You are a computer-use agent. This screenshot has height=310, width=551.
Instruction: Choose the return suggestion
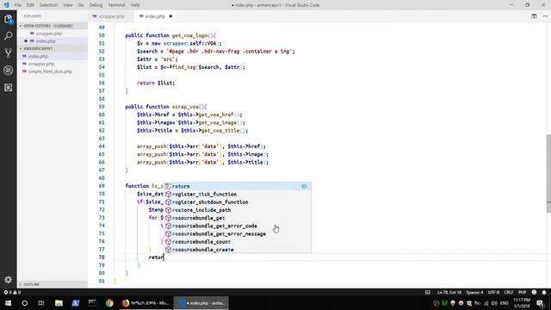(x=238, y=186)
